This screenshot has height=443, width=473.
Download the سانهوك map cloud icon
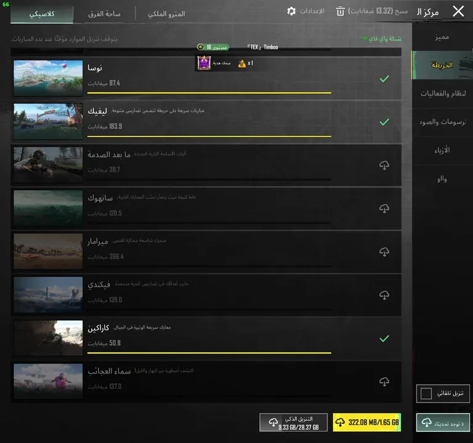(384, 209)
